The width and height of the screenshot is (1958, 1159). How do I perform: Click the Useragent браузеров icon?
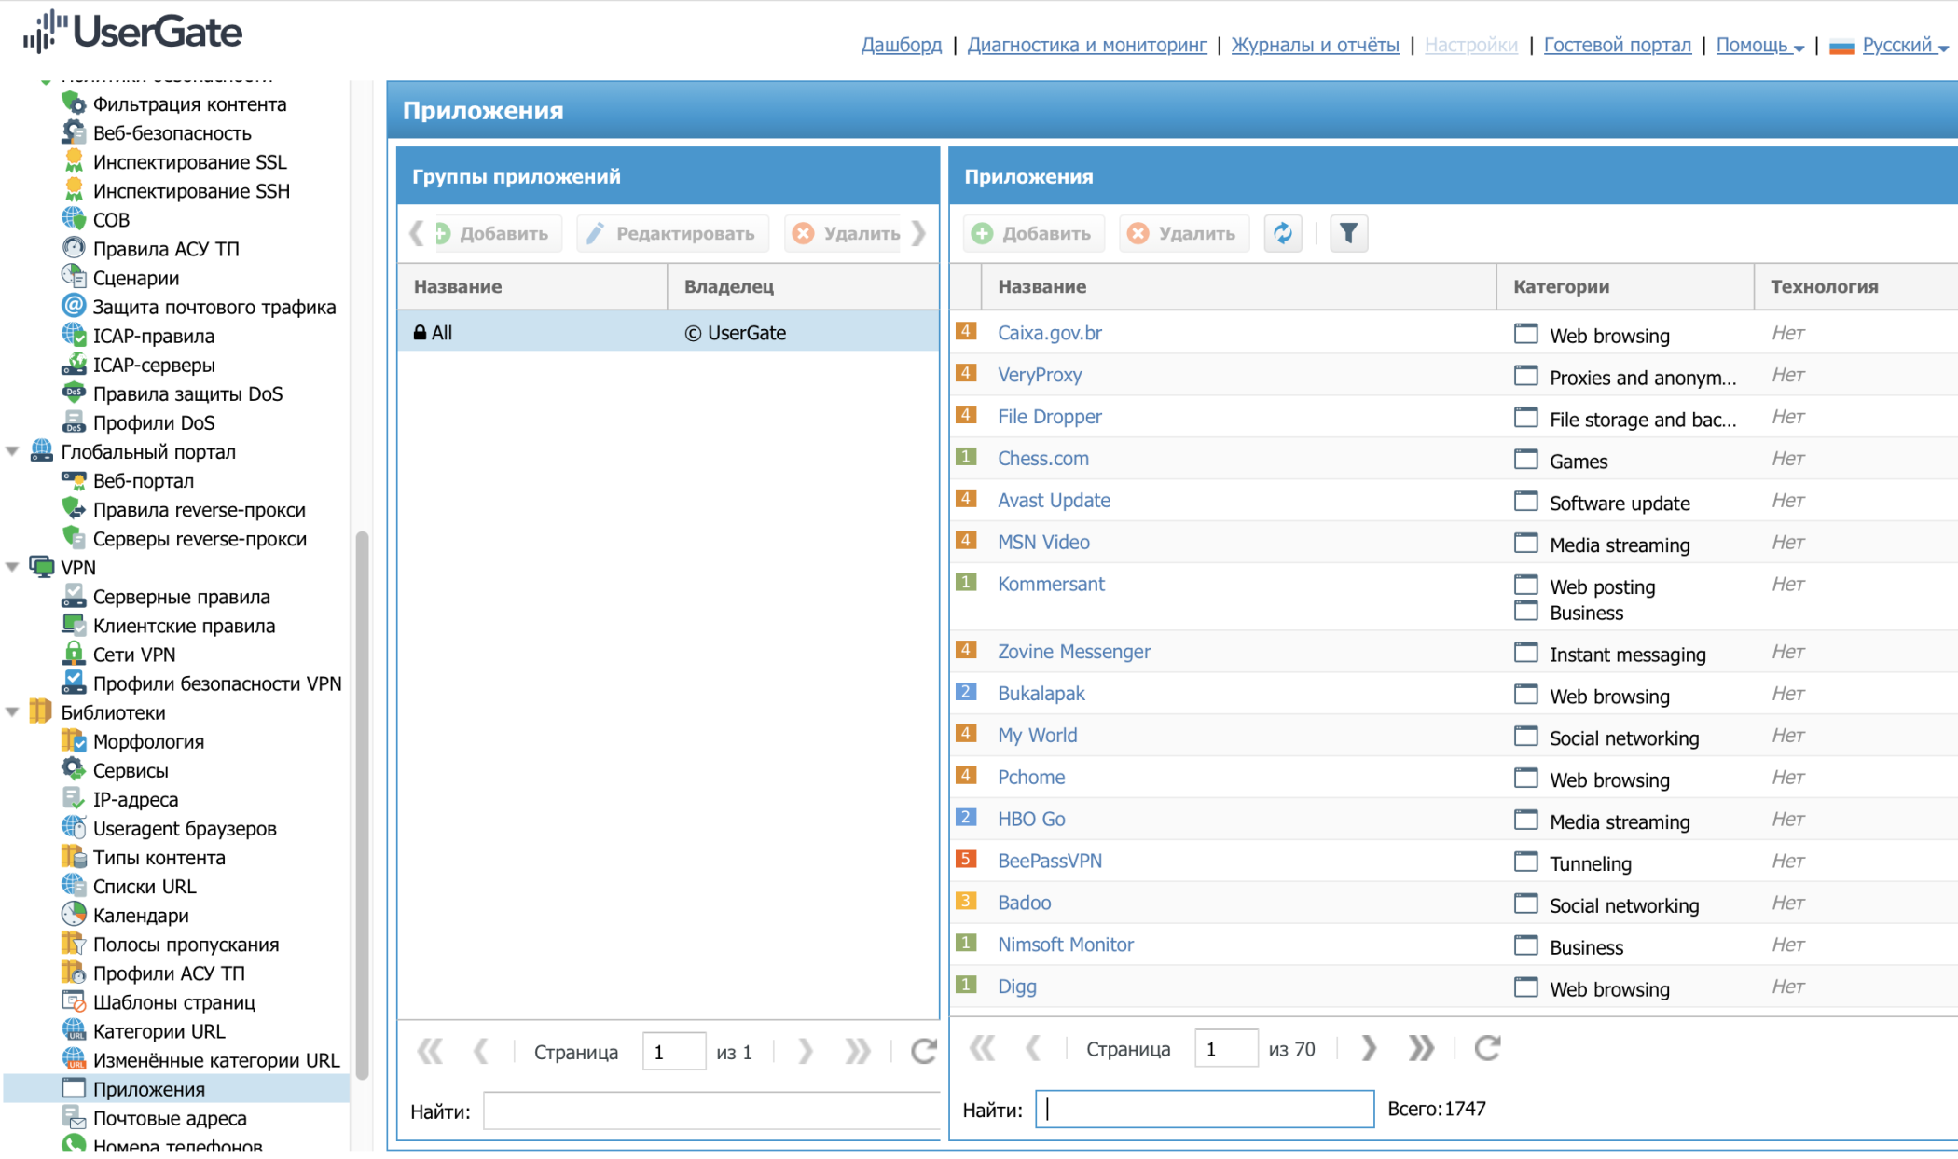[x=74, y=827]
